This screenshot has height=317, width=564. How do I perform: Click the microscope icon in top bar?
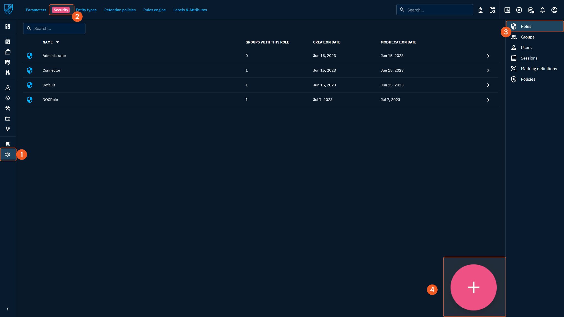tap(480, 10)
